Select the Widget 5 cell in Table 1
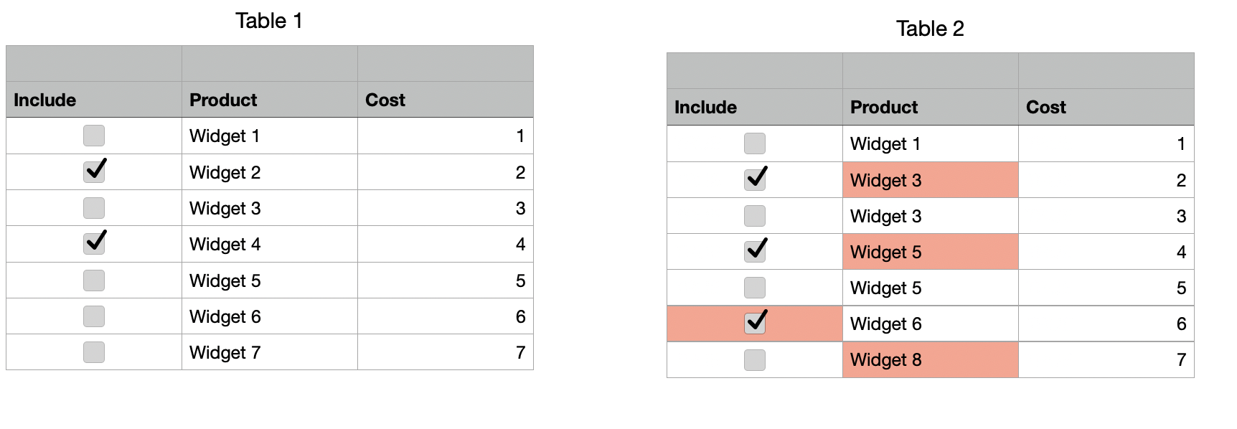1237x429 pixels. [269, 280]
